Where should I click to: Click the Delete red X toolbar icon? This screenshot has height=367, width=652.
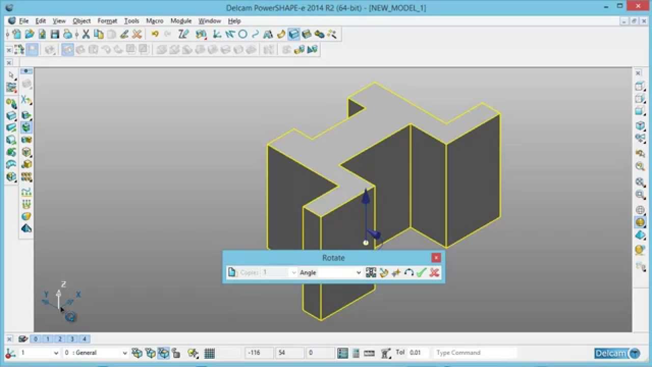137,34
